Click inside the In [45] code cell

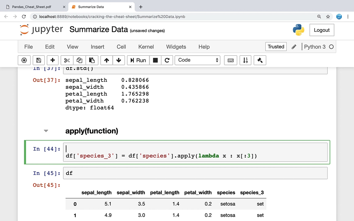[x=195, y=173]
